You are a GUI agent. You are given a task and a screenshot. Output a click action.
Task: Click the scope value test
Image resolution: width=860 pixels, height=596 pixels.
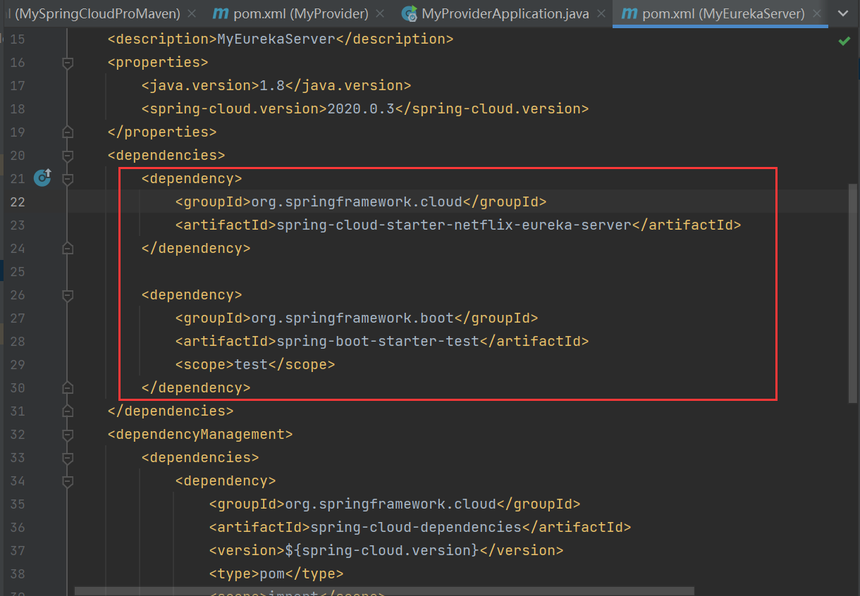251,365
